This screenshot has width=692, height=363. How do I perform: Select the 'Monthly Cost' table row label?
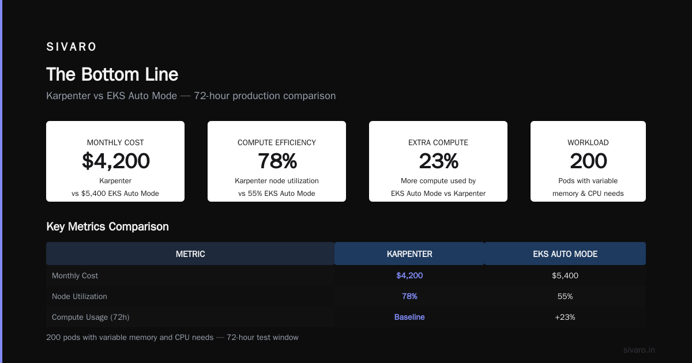point(75,275)
